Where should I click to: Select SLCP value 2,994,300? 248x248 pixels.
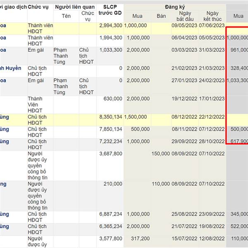111,26
